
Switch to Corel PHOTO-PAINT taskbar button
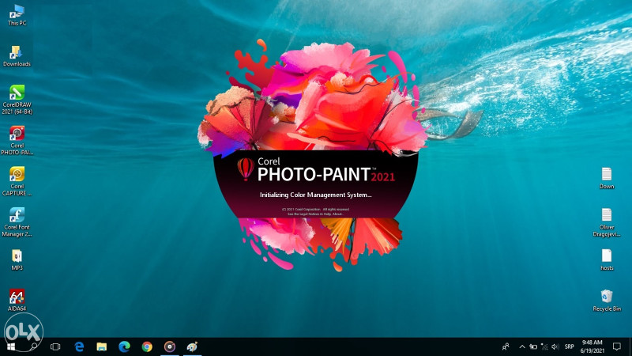click(170, 347)
